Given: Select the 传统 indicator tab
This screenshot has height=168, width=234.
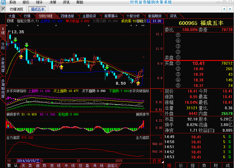Looking at the screenshot, I should pos(98,165).
